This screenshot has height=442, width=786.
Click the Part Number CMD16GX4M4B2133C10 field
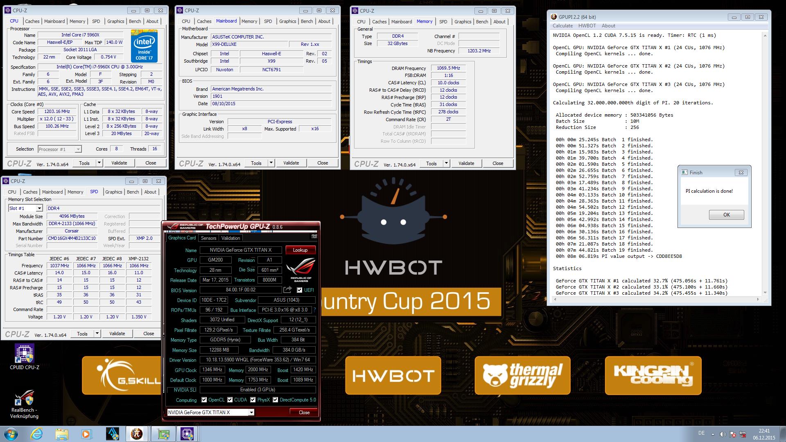click(72, 238)
